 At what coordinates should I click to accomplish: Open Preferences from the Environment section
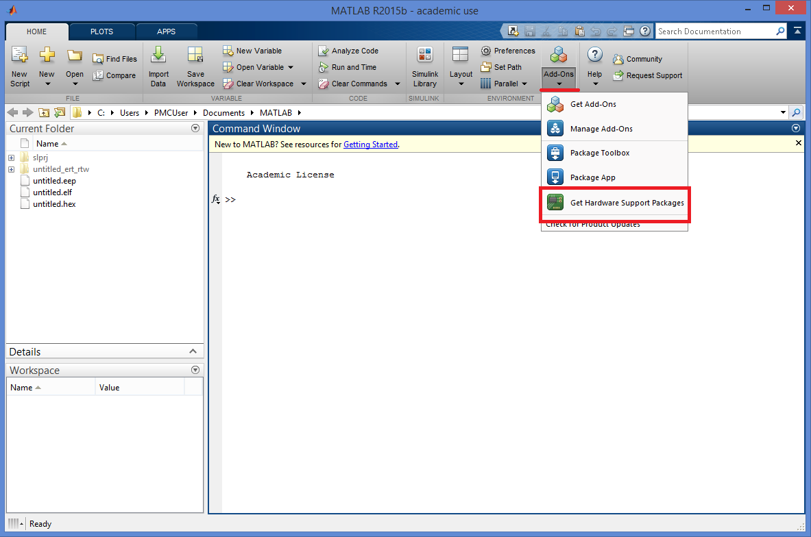point(508,51)
